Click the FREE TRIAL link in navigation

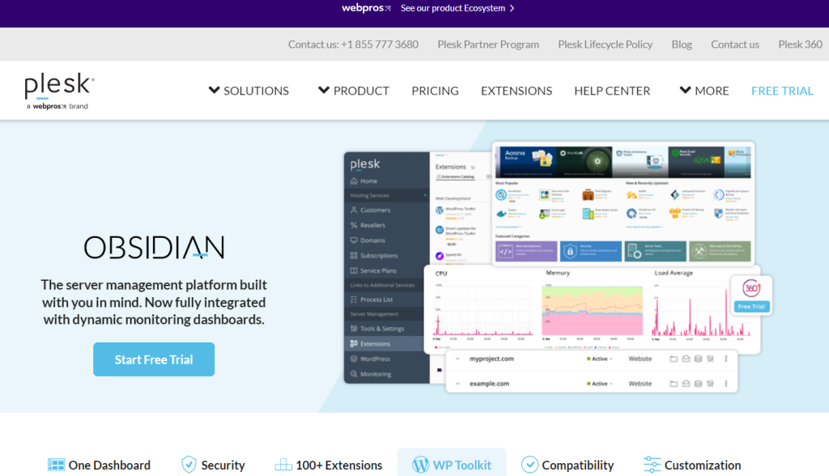pyautogui.click(x=782, y=91)
